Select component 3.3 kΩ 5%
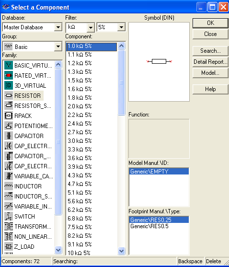This screenshot has height=267, width=229. [92, 150]
